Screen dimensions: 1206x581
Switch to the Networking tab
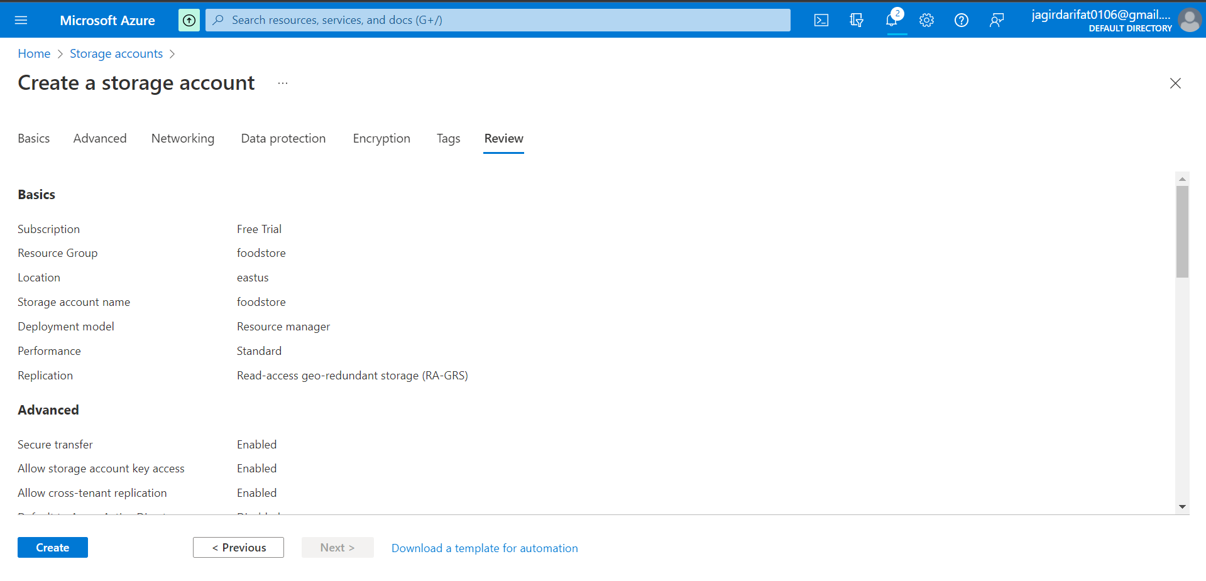(182, 138)
